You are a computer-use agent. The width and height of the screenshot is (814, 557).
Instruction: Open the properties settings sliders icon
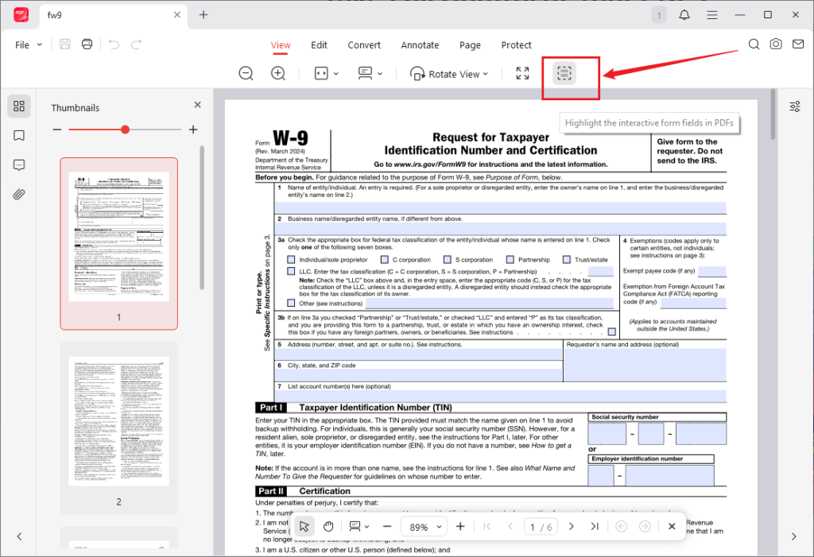(795, 107)
